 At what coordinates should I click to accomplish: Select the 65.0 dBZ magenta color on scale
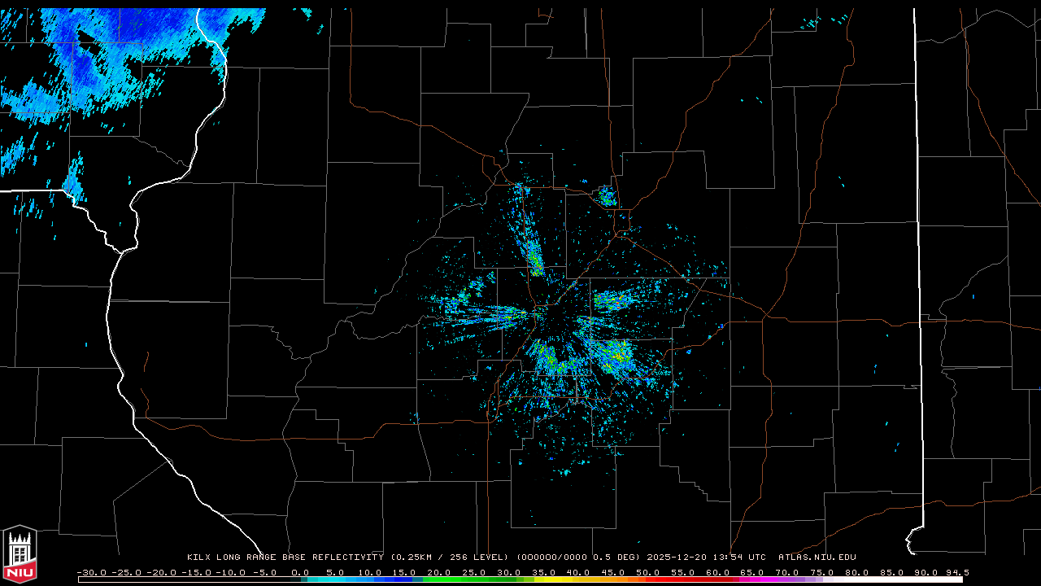click(752, 579)
